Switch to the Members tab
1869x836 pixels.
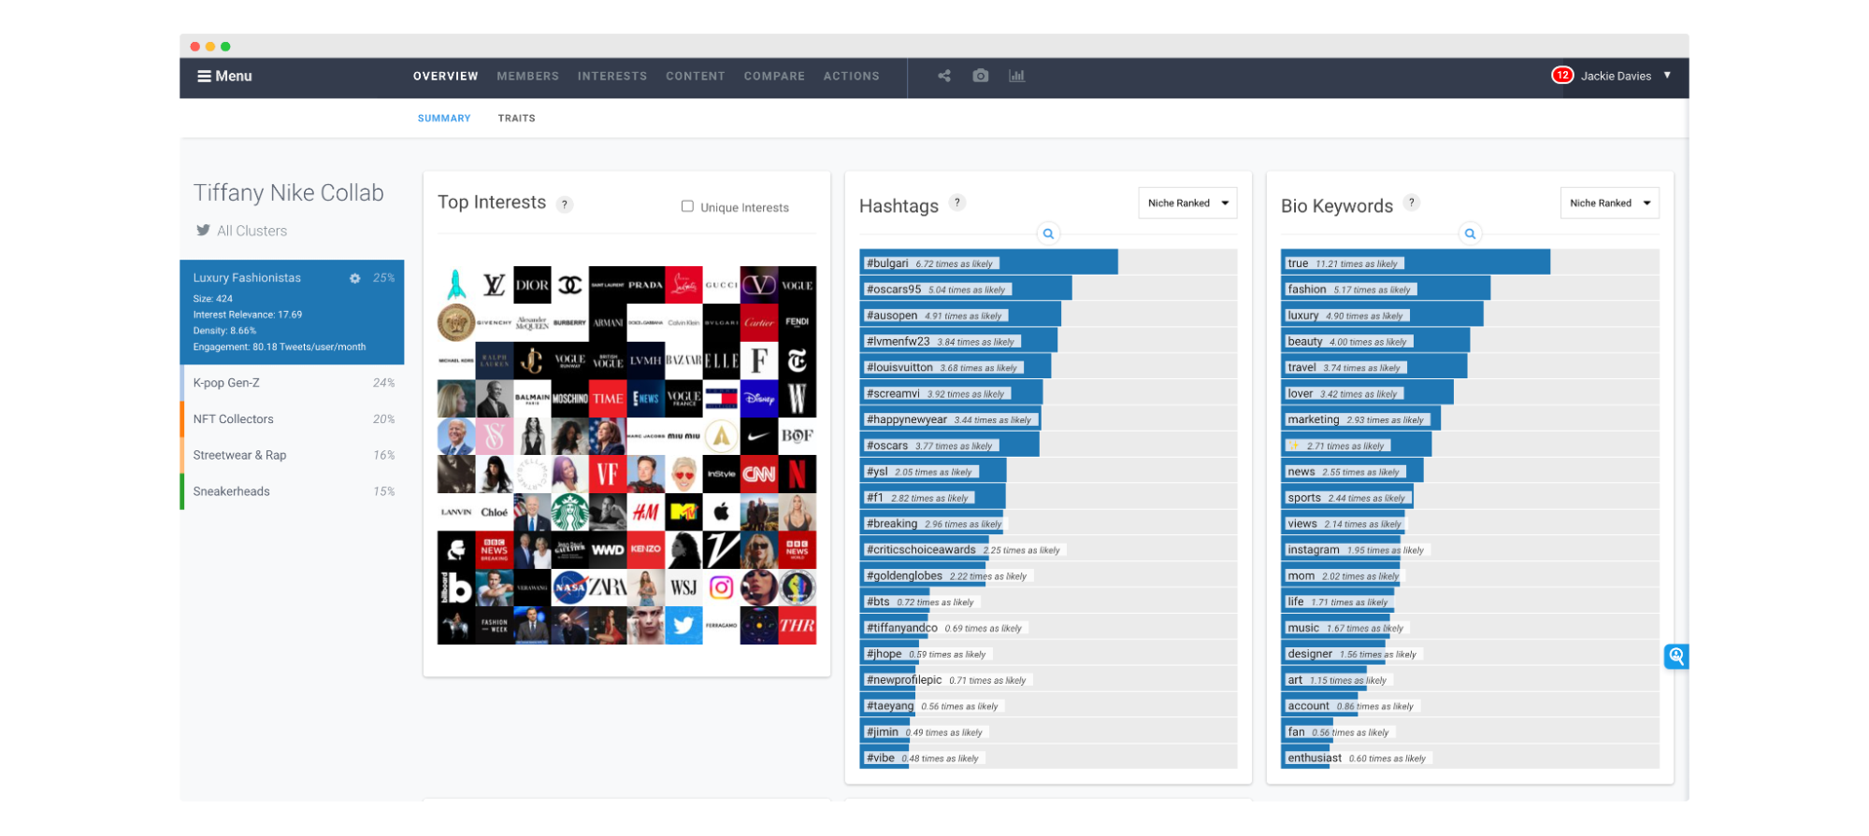(527, 77)
